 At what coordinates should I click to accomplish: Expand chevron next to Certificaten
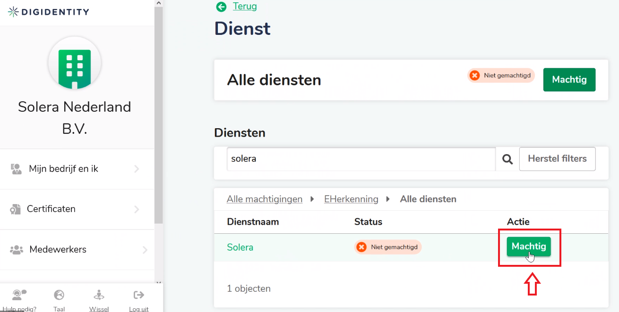click(x=137, y=209)
